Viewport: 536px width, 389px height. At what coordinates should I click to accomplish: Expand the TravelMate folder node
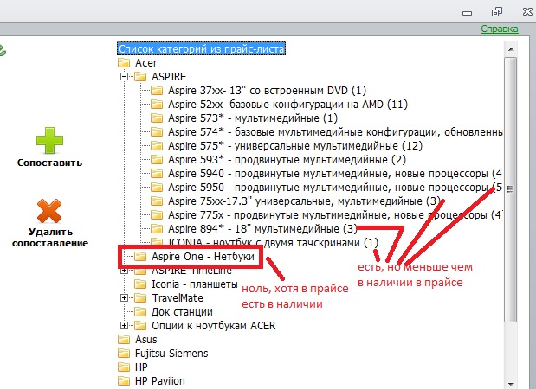click(x=125, y=298)
